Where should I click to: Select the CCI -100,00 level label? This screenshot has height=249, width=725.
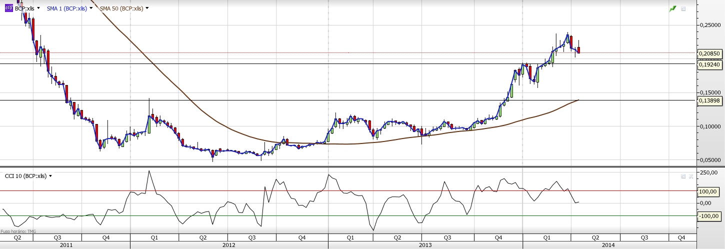click(x=710, y=216)
